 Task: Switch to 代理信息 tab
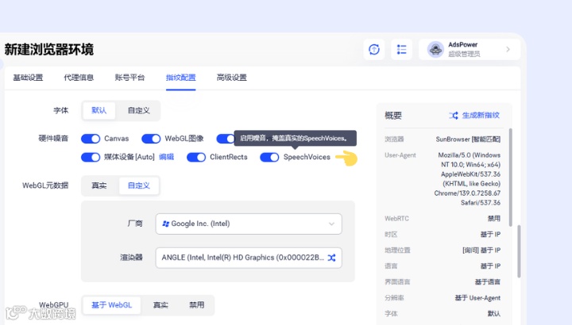[x=79, y=78]
